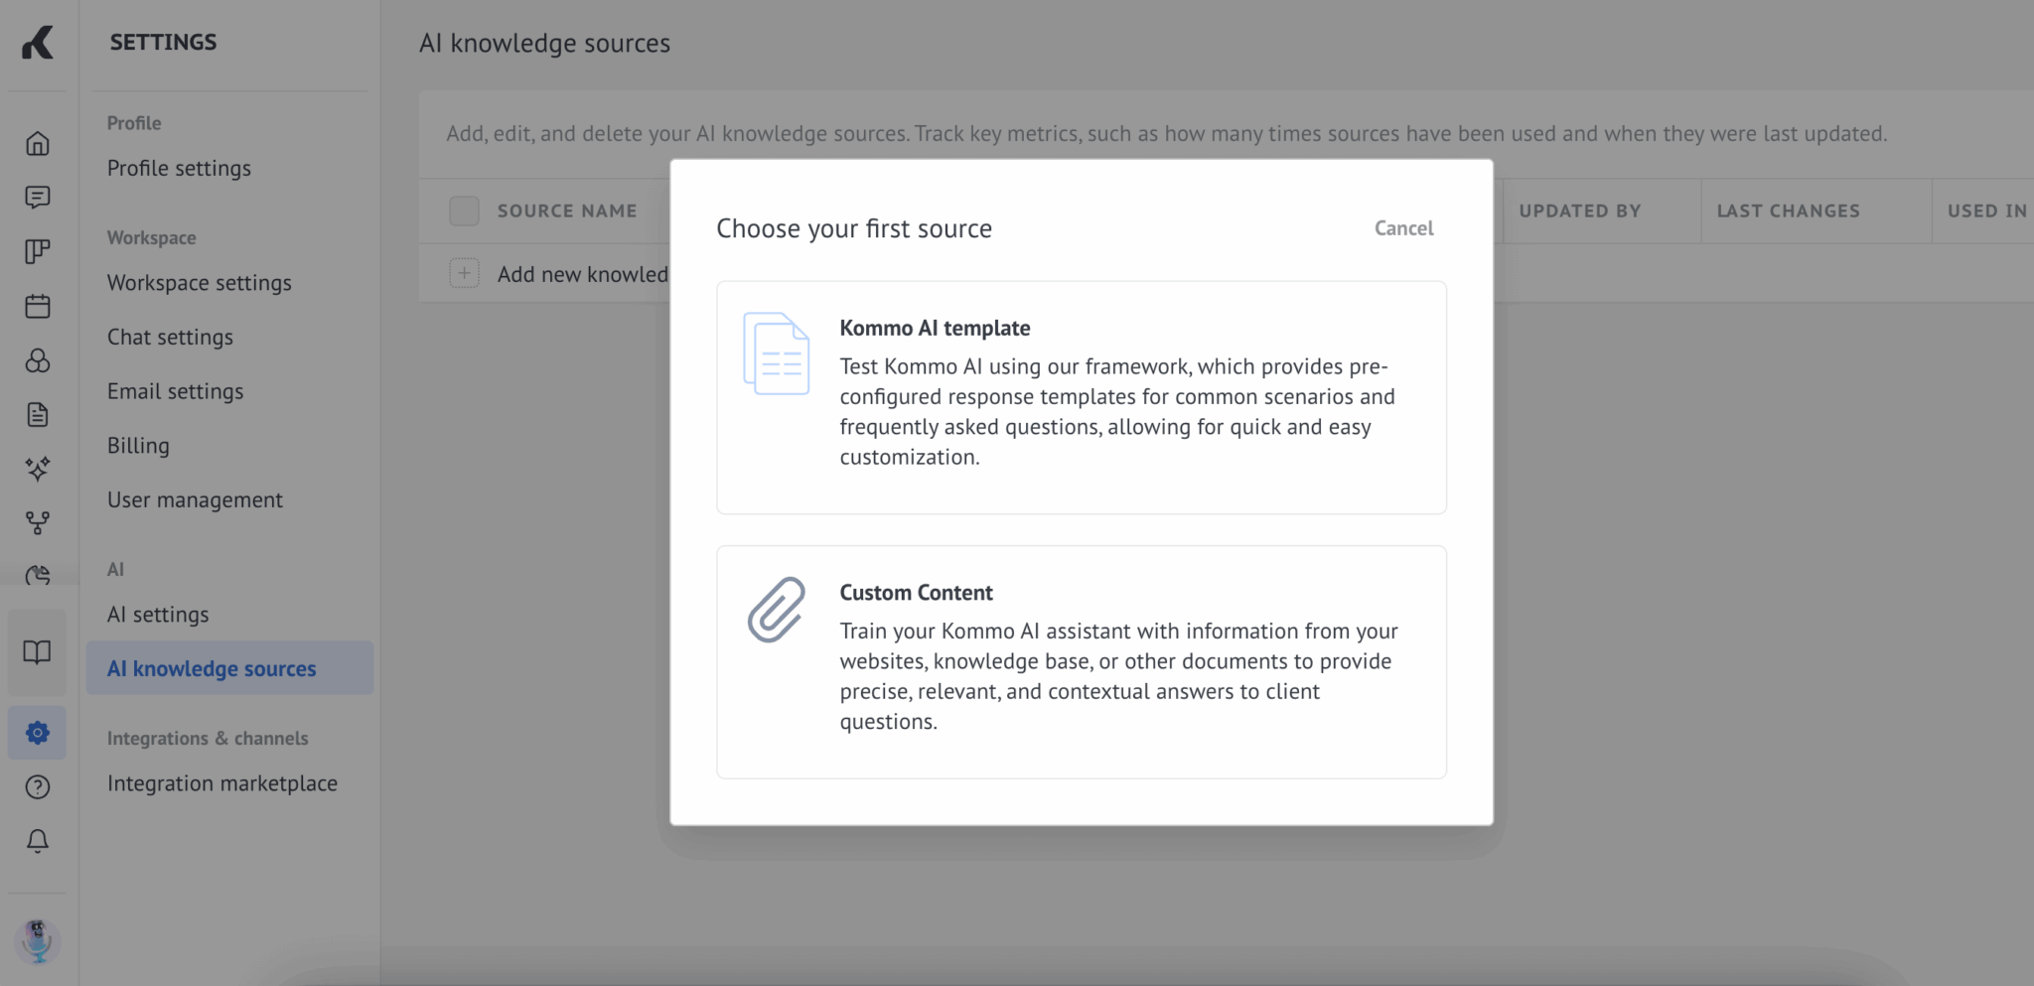Open the Home dashboard icon
Image resolution: width=2034 pixels, height=986 pixels.
coord(38,144)
